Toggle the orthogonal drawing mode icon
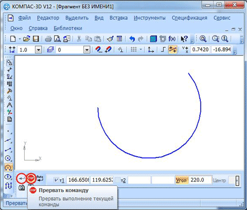The width and height of the screenshot is (247, 210). click(163, 49)
